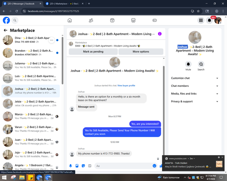
Task: Open notification settings gear on YouTube toast
Action: click(x=219, y=157)
